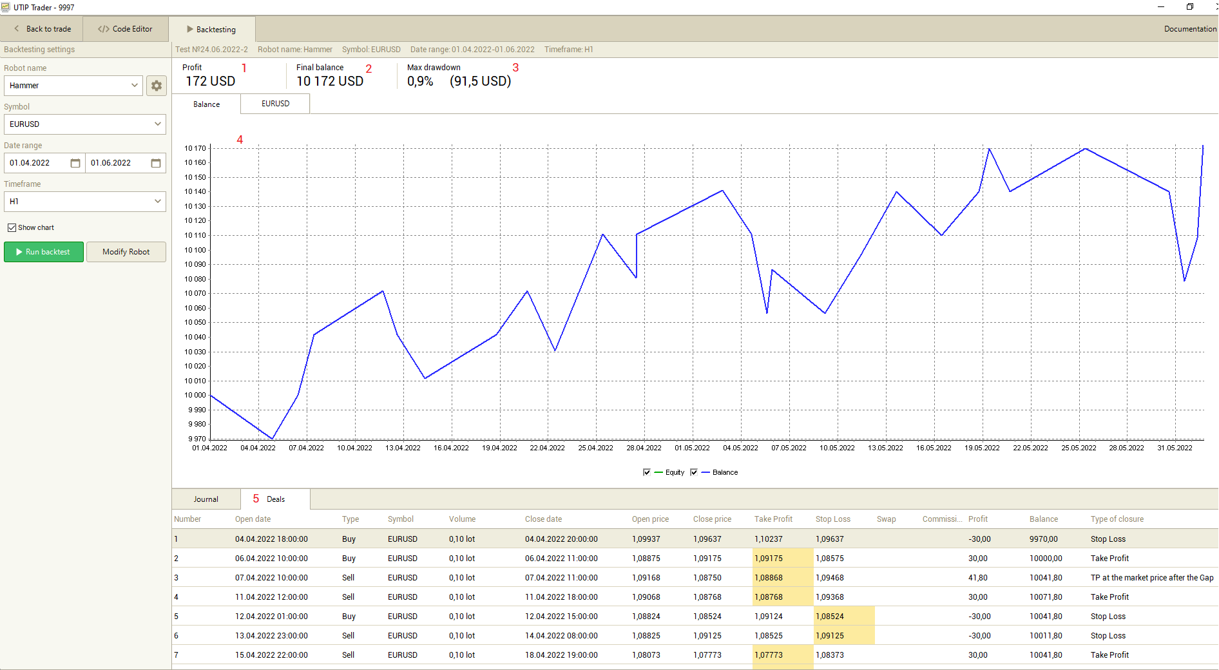Sort deals by Open price column

coord(650,519)
